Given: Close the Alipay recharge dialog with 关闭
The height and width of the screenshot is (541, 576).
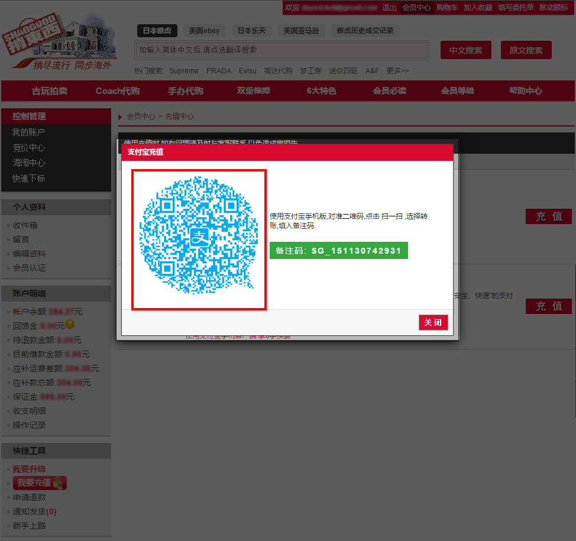Looking at the screenshot, I should click(433, 322).
